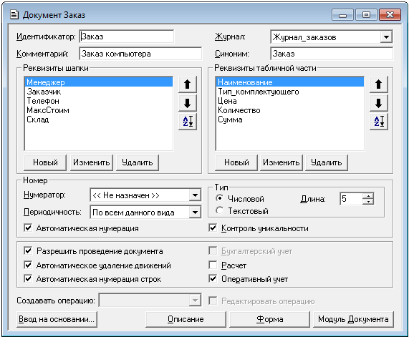Select Числовой number type radio
Image resolution: width=409 pixels, height=337 pixels.
[x=220, y=198]
